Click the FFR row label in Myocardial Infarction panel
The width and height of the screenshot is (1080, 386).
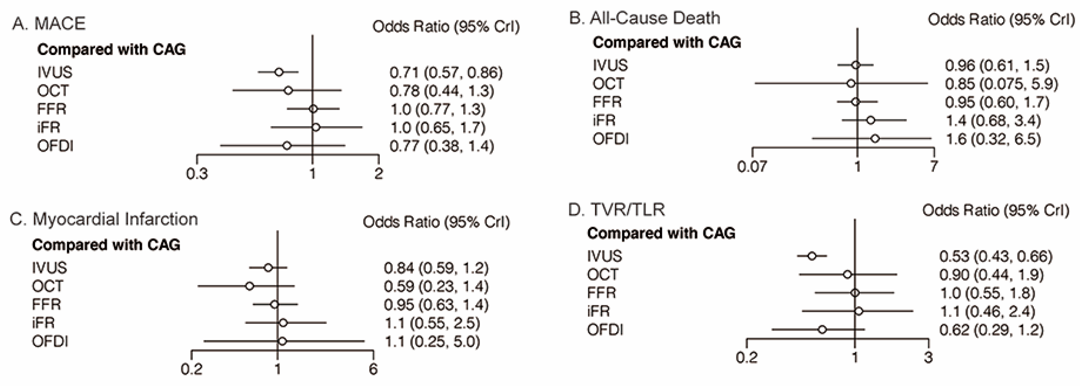click(46, 304)
